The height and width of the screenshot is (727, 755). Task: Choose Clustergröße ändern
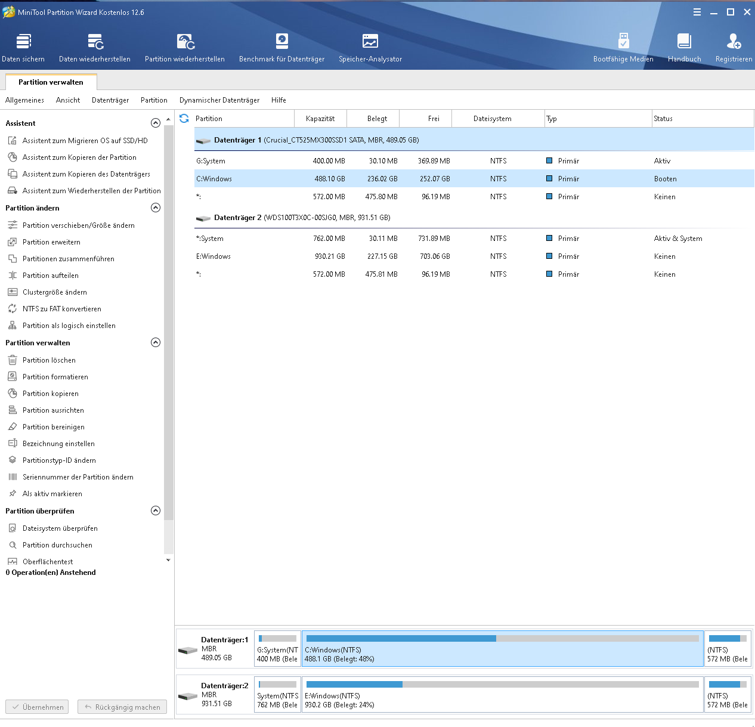pyautogui.click(x=54, y=292)
